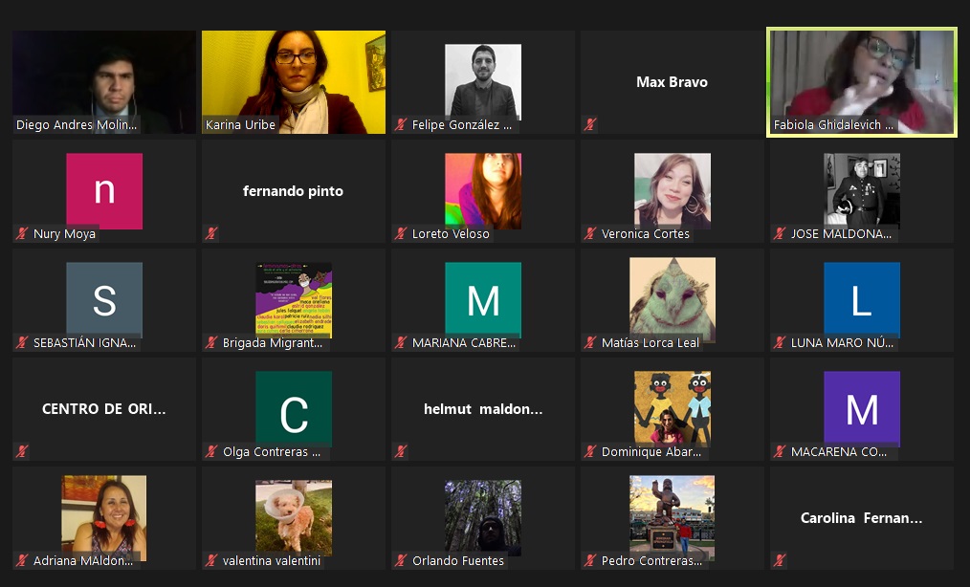Click muted mic icon in Carolina Fernan tile

pos(780,560)
